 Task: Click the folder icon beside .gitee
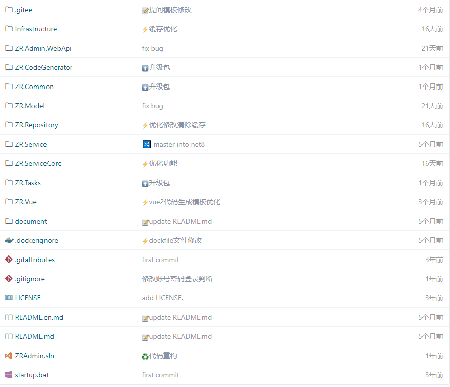point(9,10)
